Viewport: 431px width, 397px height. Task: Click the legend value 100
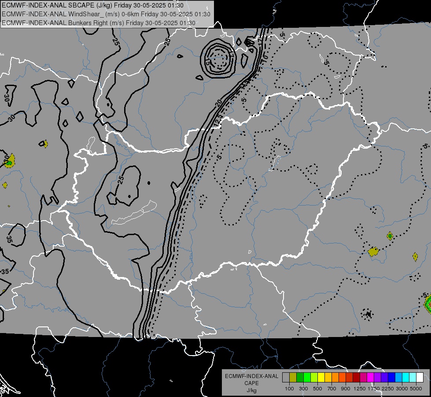(289, 389)
